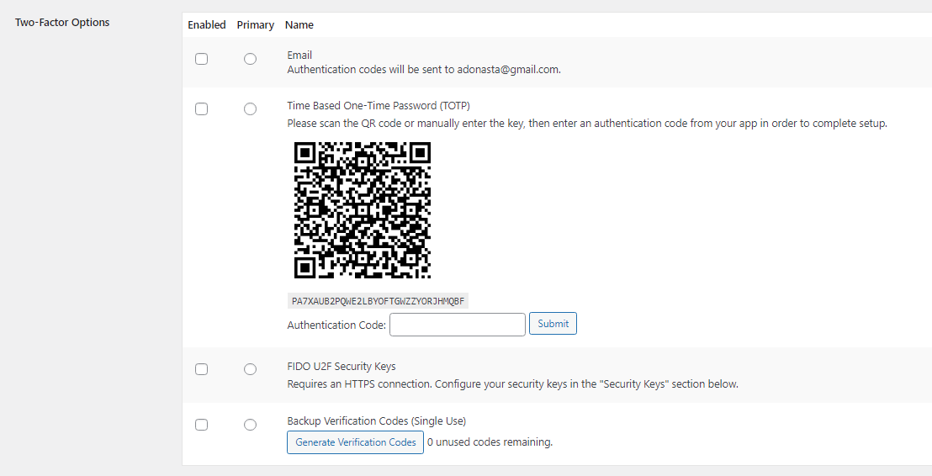This screenshot has width=932, height=476.
Task: Enable FIDO U2F Security Keys checkbox
Action: tap(202, 369)
